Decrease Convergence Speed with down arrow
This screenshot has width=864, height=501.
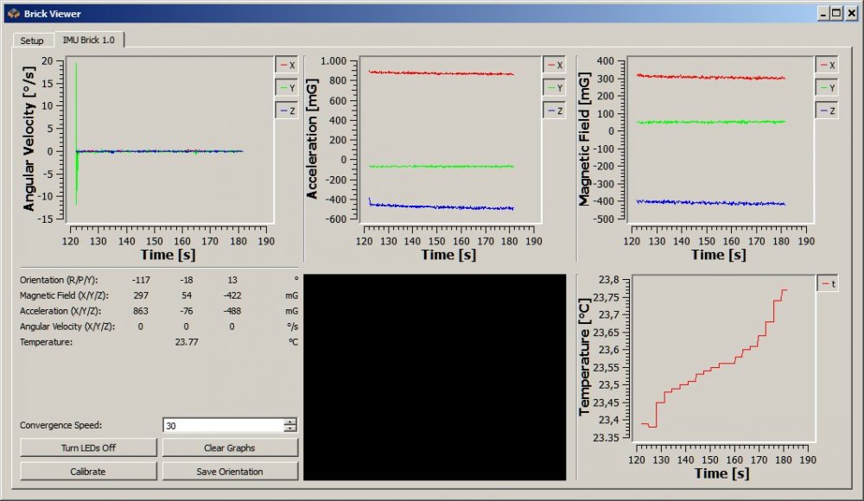coord(290,428)
